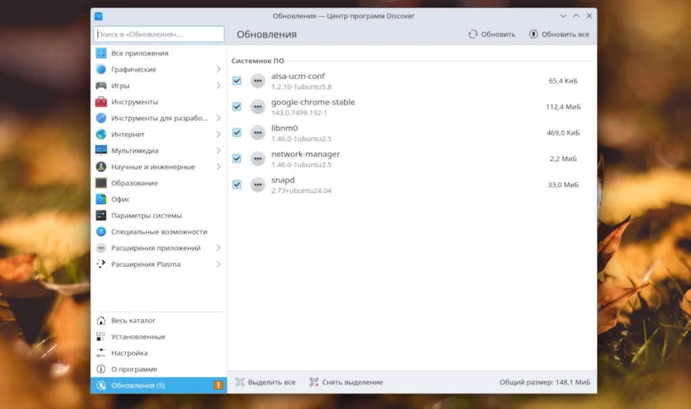Click the Общий размер: 148,1 МиБ label
This screenshot has width=691, height=409.
545,382
